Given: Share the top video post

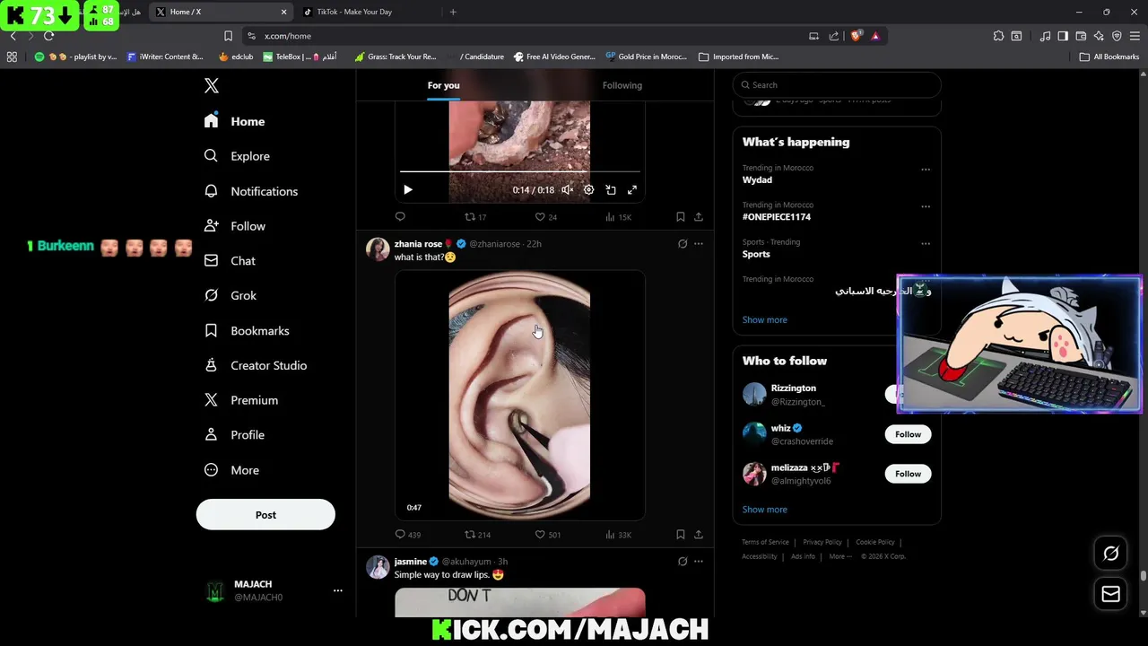Looking at the screenshot, I should [x=699, y=216].
